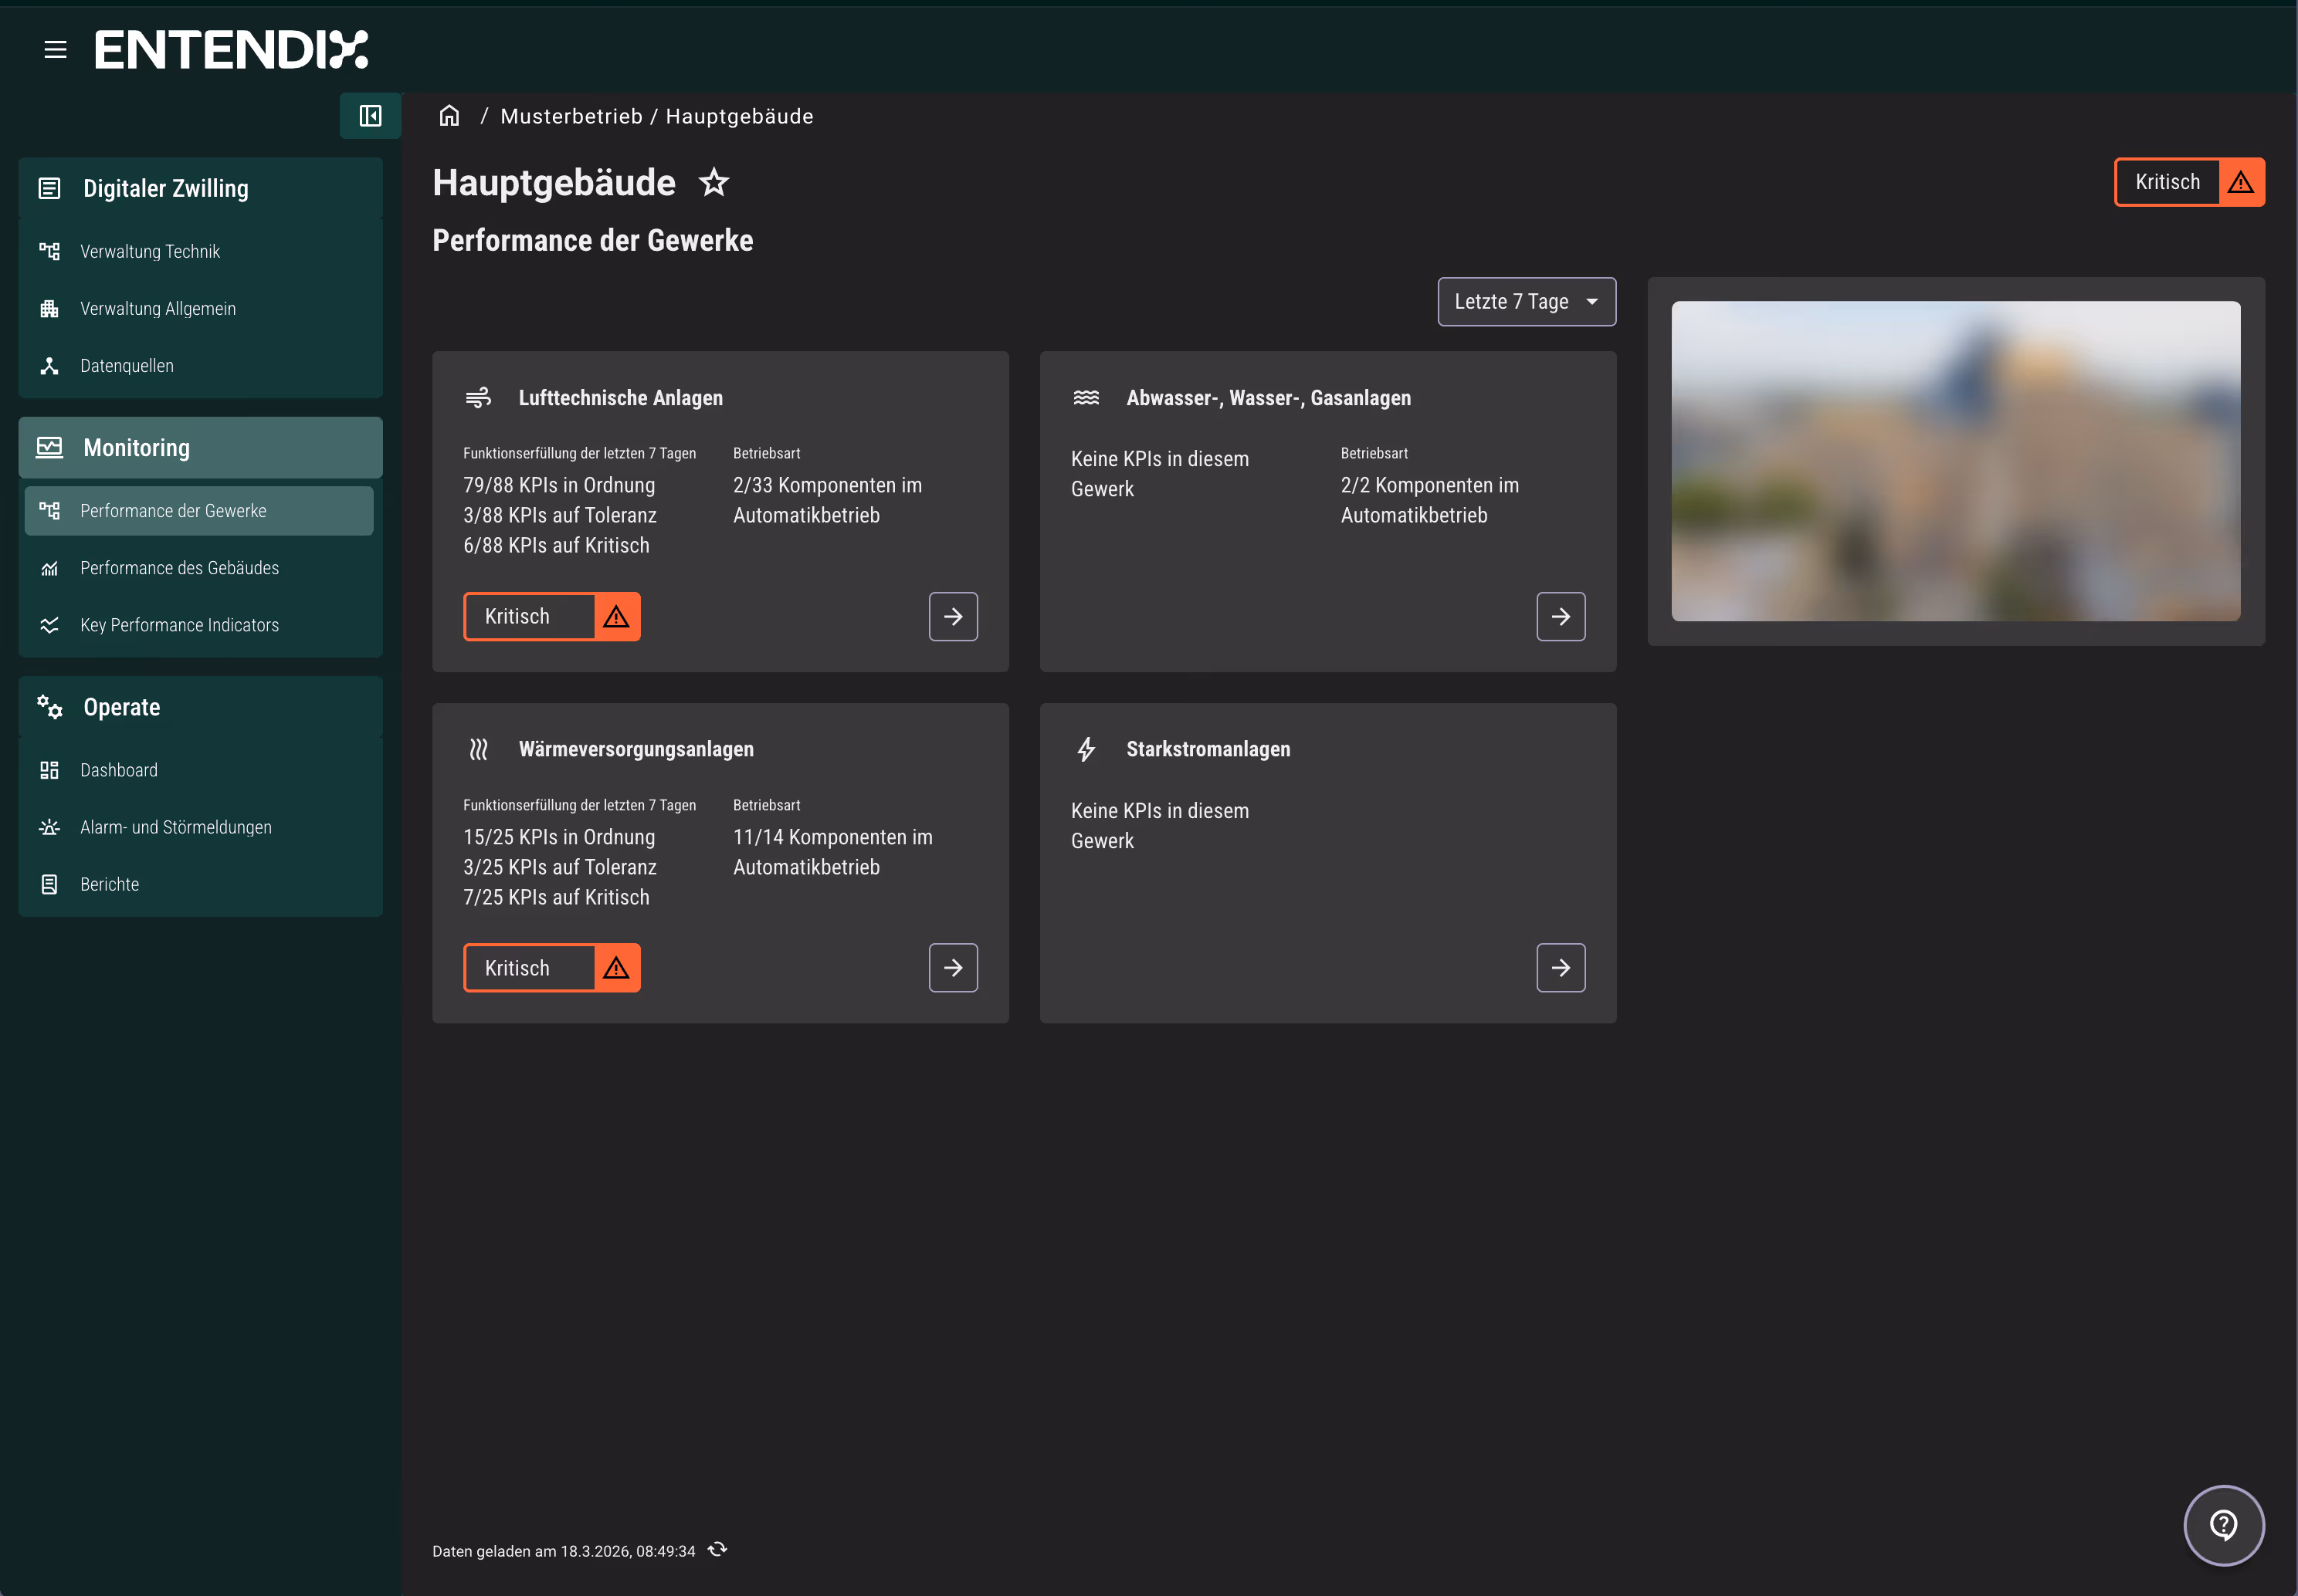
Task: Go to Alarm- und Störmeldungen
Action: [175, 827]
